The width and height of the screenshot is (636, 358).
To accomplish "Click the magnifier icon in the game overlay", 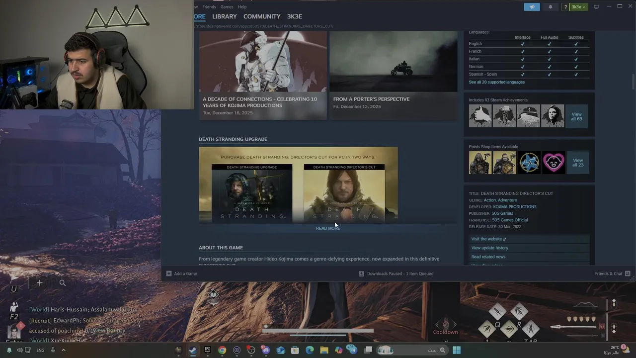I will click(63, 283).
